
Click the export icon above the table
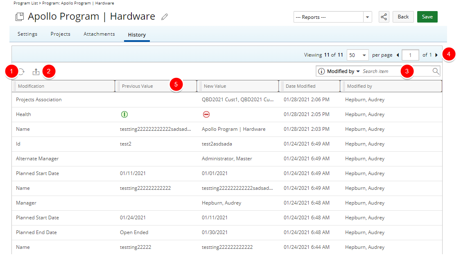(x=36, y=72)
